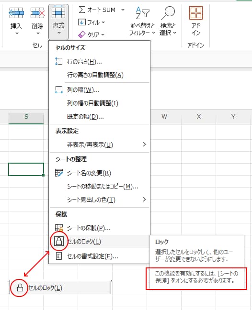Click the オート SUM sigma icon
Image resolution: width=252 pixels, height=310 pixels.
(82, 10)
